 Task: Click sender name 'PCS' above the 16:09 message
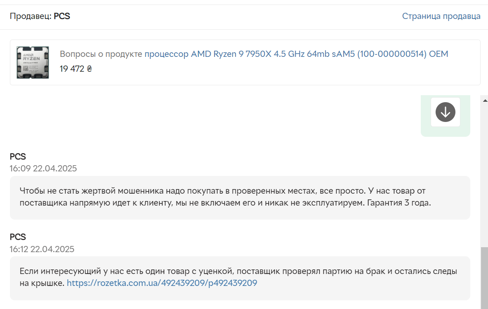pos(18,157)
